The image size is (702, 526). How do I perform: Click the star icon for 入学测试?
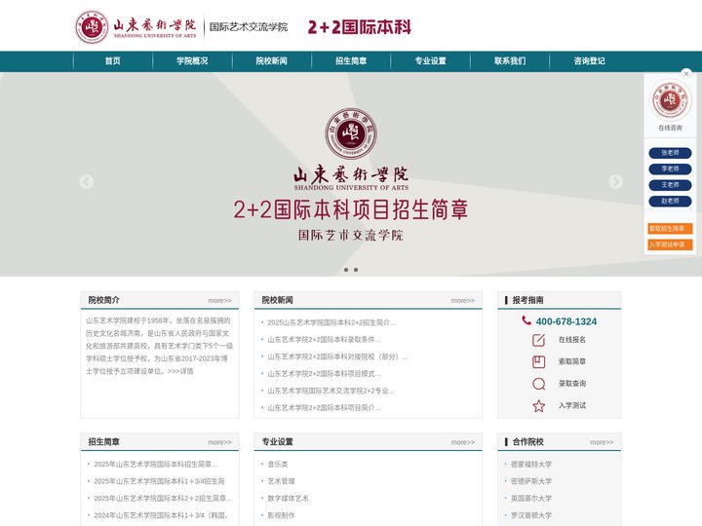click(538, 405)
